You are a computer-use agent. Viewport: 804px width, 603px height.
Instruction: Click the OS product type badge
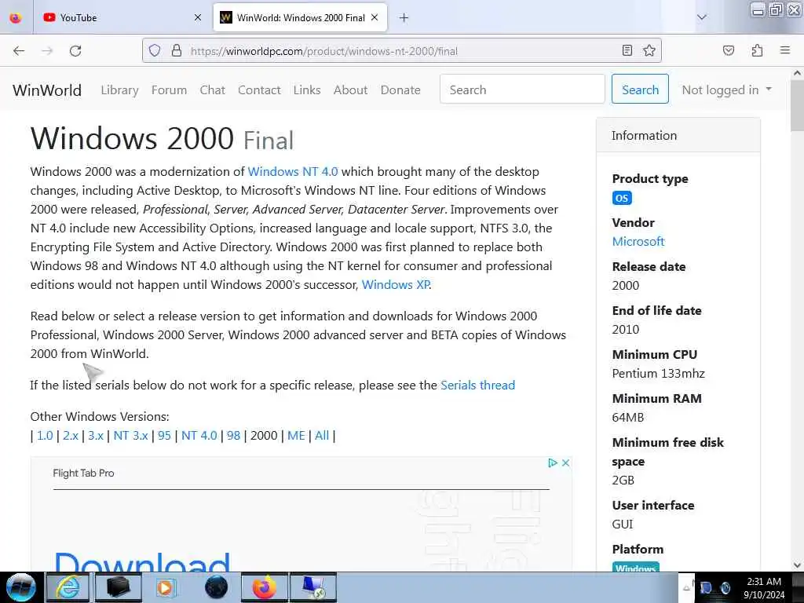(x=622, y=198)
